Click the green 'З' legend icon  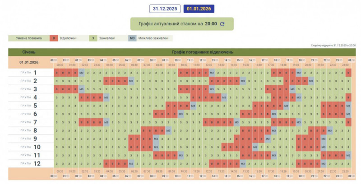[94, 38]
